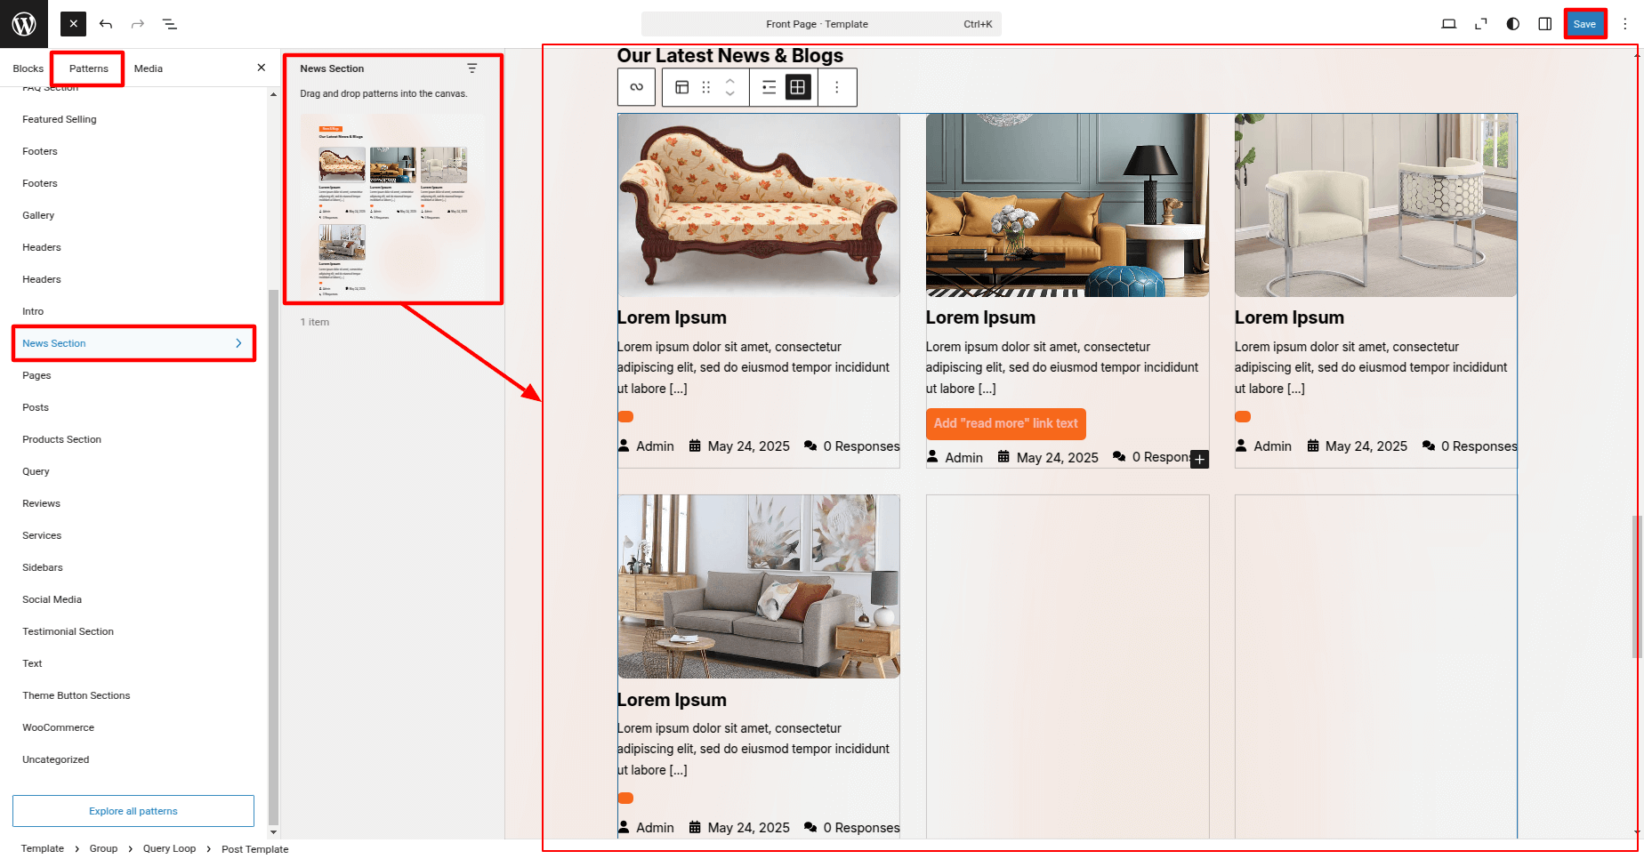
Task: Switch post template to grid view
Action: tap(798, 87)
